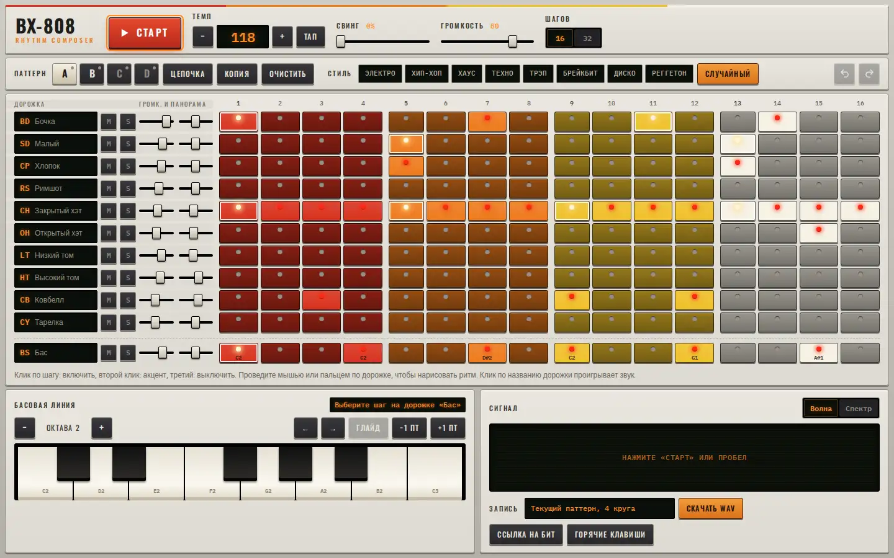Toggle step 5 on the SD Малый track

tap(406, 144)
